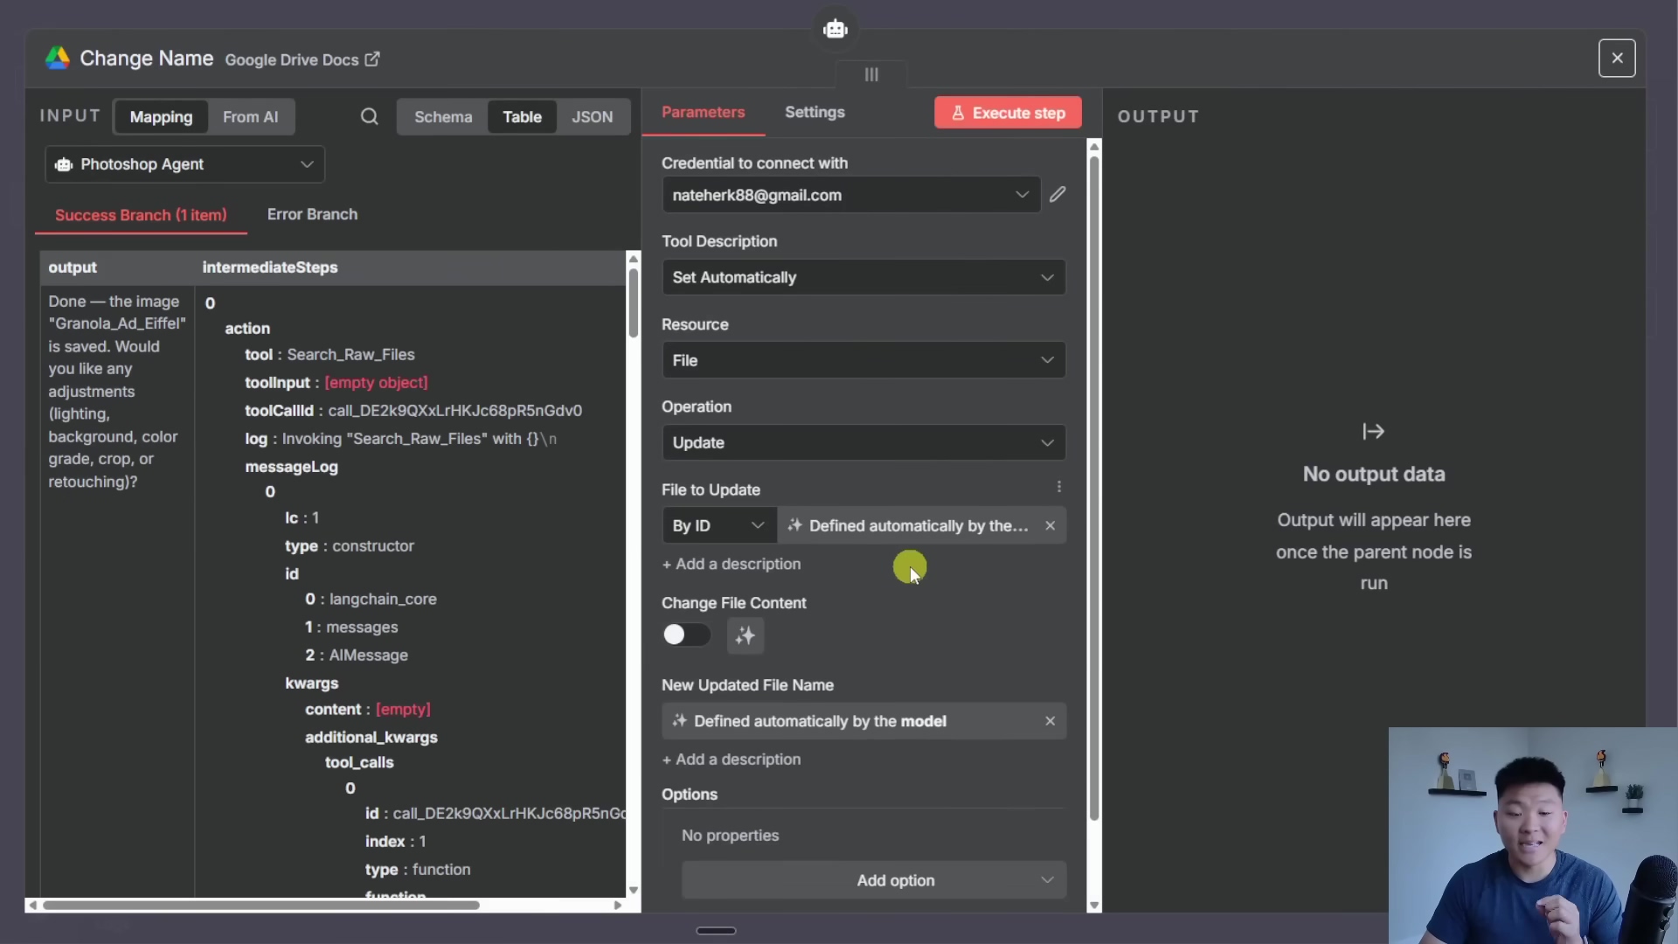Click the toolCallId call_DE2k9QXxLrHKJc68pR5nGdv0 row

(x=413, y=411)
